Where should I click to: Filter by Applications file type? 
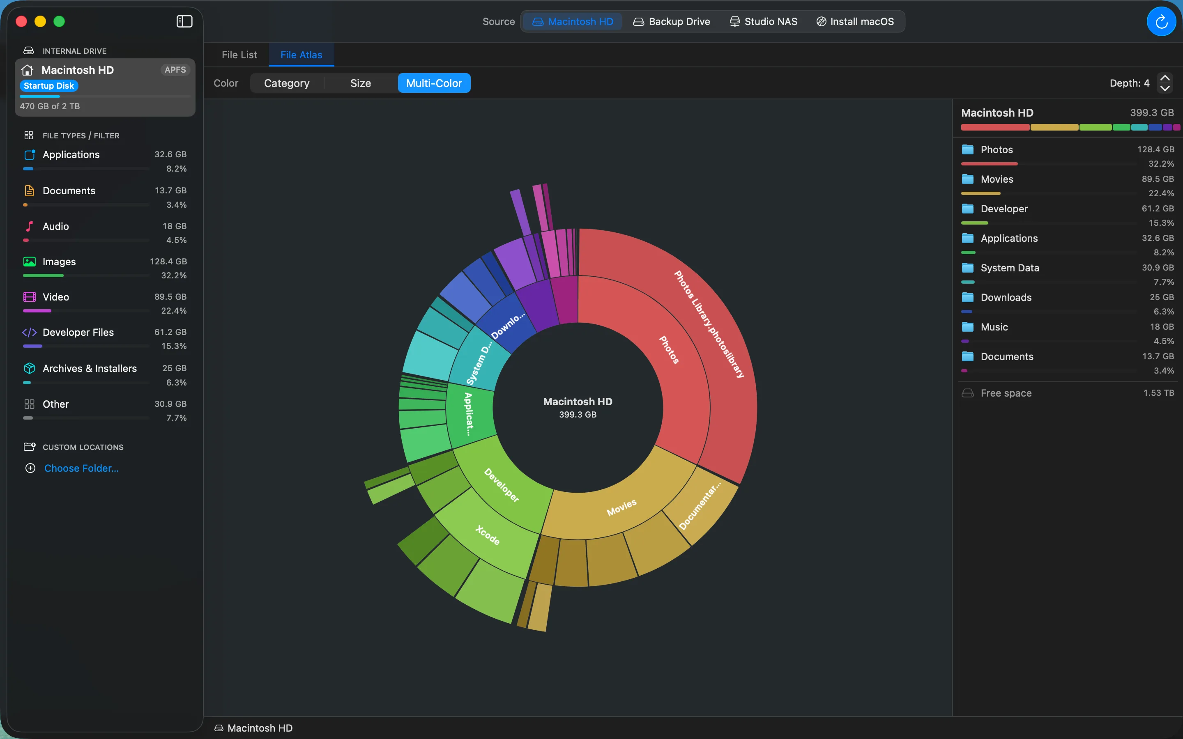[x=105, y=161]
